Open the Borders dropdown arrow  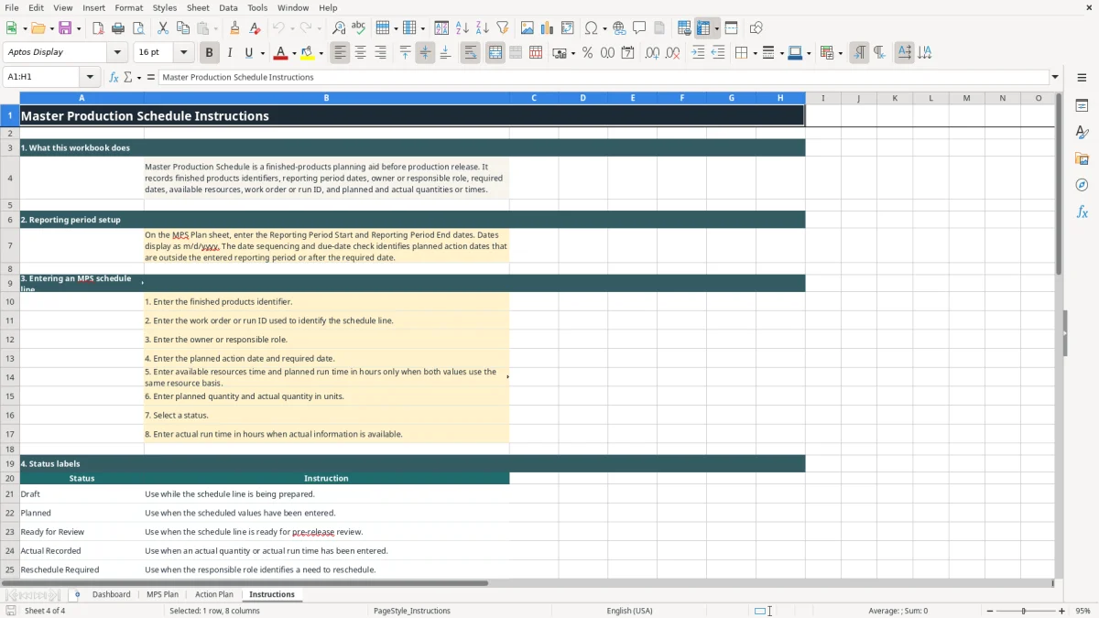(754, 53)
